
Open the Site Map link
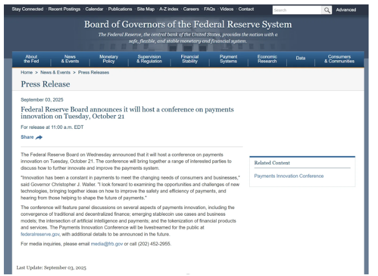coord(145,9)
